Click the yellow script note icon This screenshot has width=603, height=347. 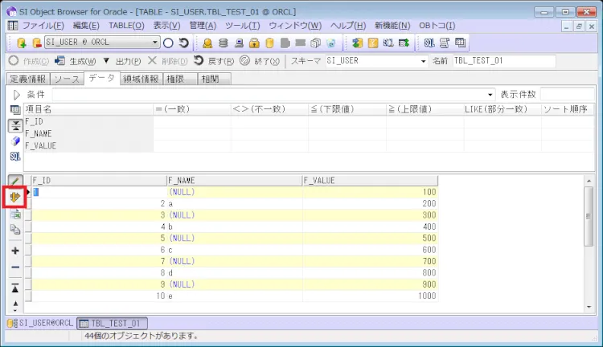tap(373, 43)
